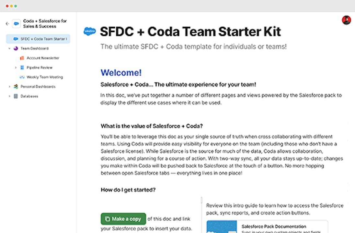
Task: Open the Account Newsletter page
Action: (43, 58)
